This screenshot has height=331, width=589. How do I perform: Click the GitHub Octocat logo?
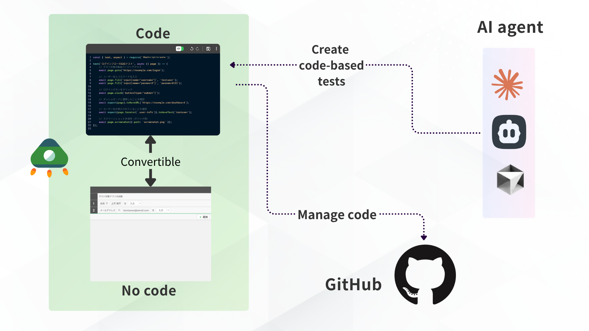pos(425,275)
